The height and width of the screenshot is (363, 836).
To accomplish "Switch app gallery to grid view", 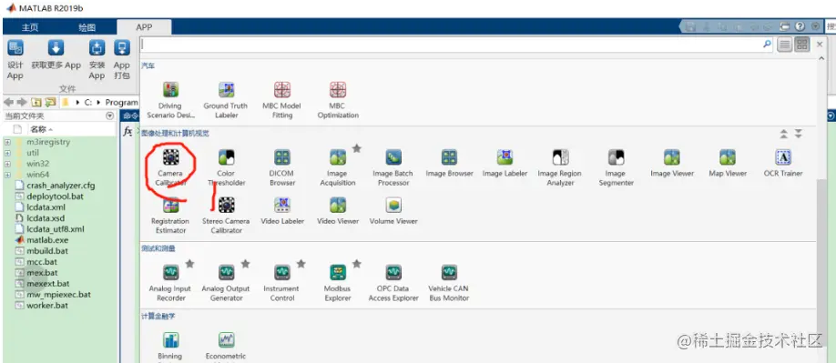I will pyautogui.click(x=802, y=45).
